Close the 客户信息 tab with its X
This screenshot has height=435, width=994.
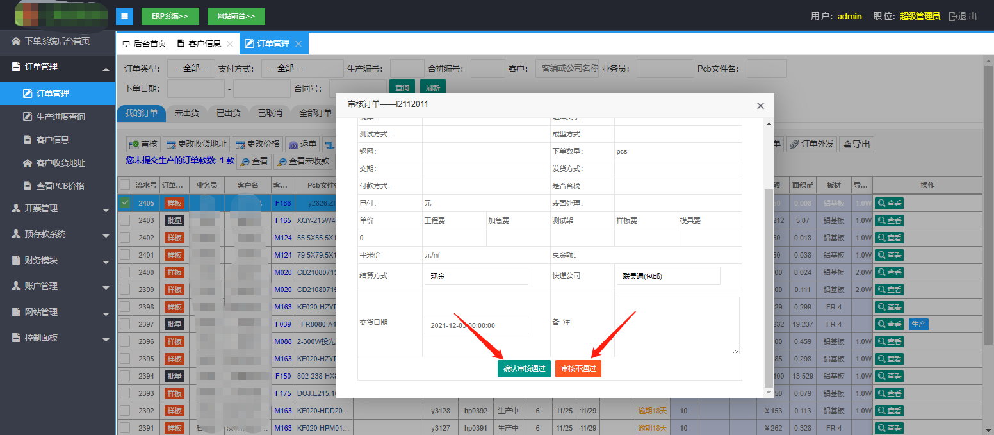pyautogui.click(x=230, y=44)
